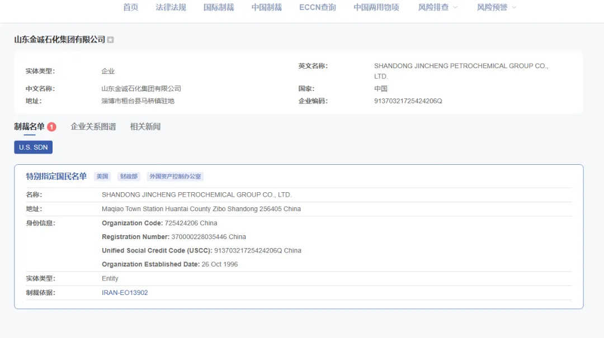This screenshot has width=604, height=338.
Task: Open the 法律法规 menu item
Action: [171, 7]
